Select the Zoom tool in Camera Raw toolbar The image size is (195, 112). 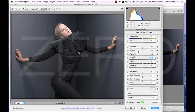click(12, 9)
